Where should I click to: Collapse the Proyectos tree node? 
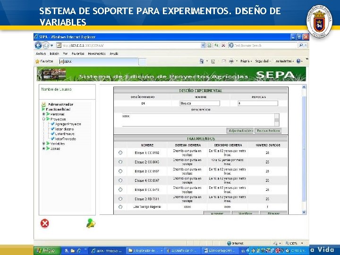pos(43,119)
